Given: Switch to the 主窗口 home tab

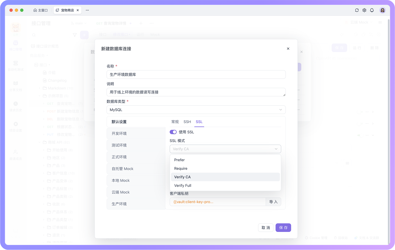Looking at the screenshot, I should (40, 10).
